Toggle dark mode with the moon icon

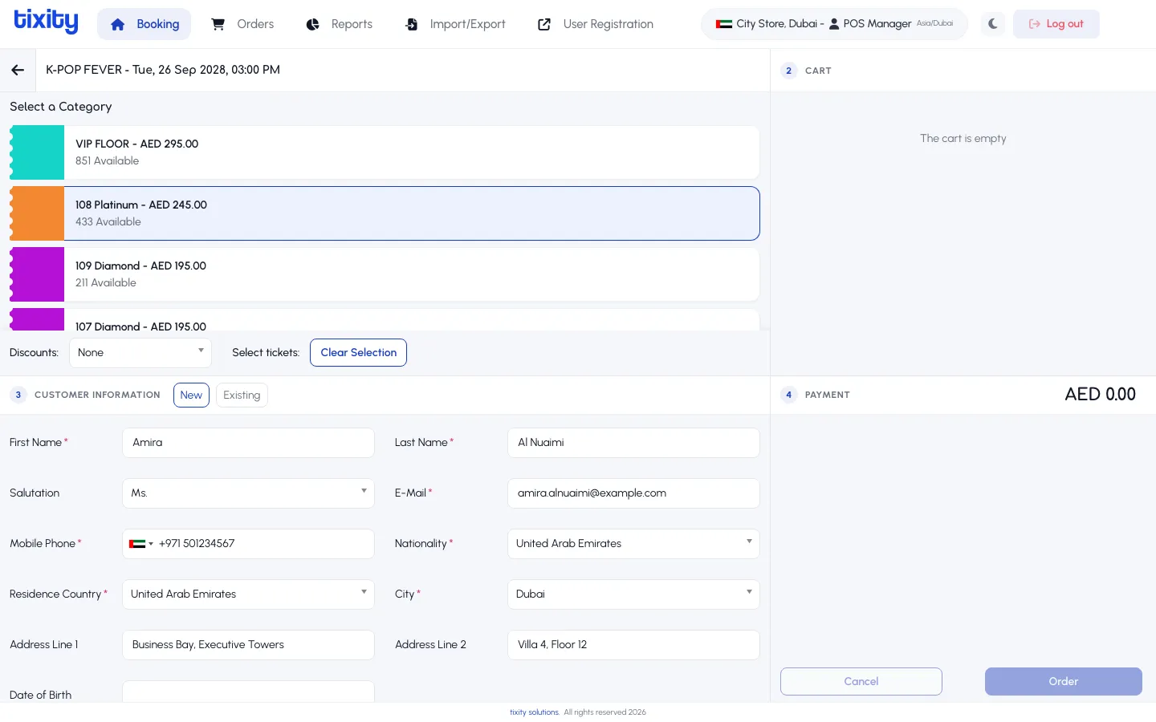tap(993, 24)
